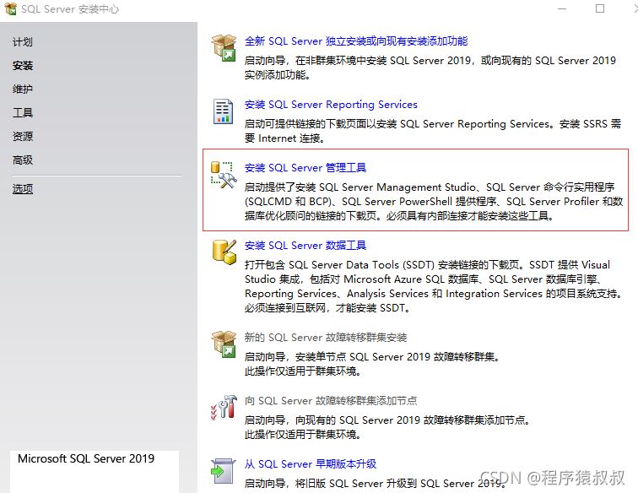638x493 pixels.
Task: Click the upgrade from earlier version icon
Action: [x=224, y=470]
